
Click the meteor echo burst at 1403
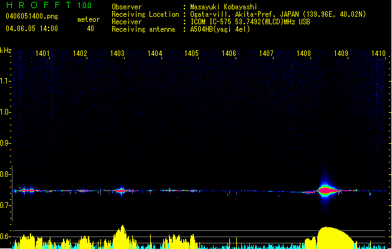[x=122, y=191]
